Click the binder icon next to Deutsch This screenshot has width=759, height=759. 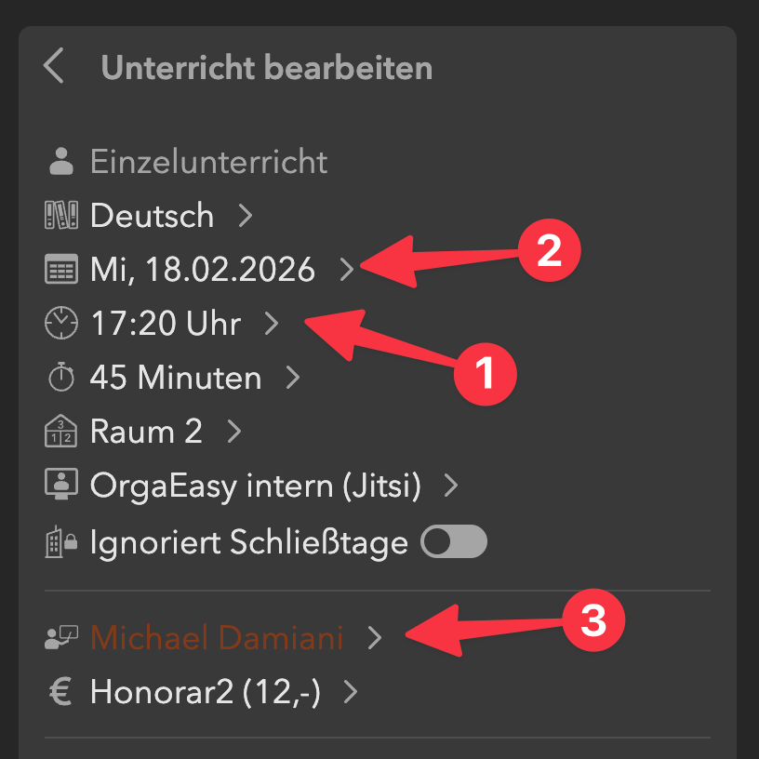click(x=61, y=216)
